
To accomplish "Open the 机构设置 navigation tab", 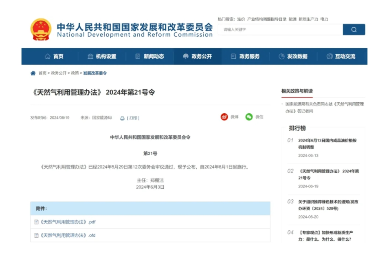I will [x=102, y=56].
